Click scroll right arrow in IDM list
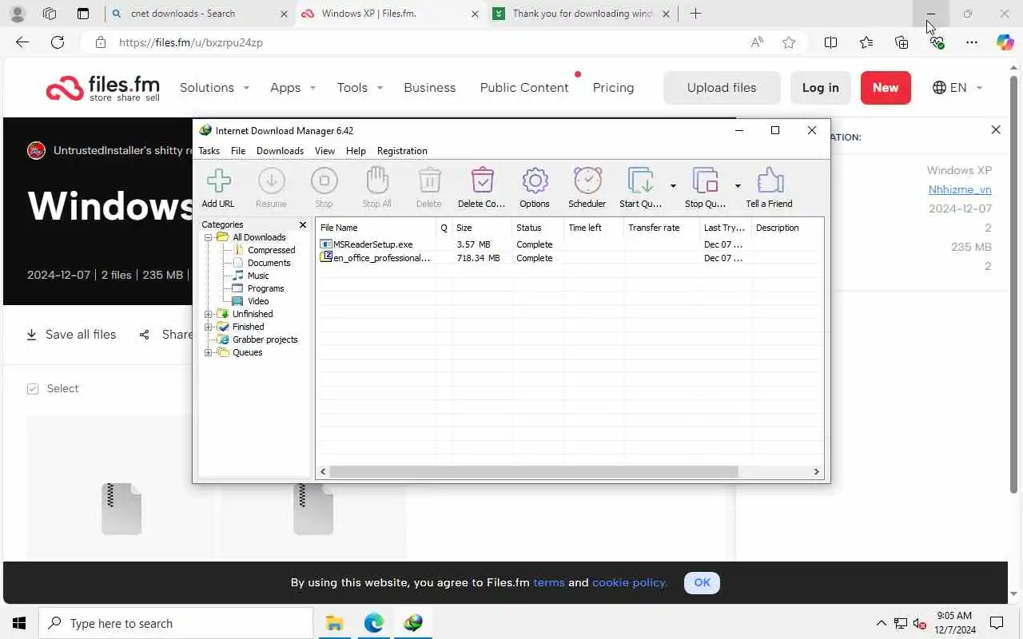The width and height of the screenshot is (1023, 639). 816,472
